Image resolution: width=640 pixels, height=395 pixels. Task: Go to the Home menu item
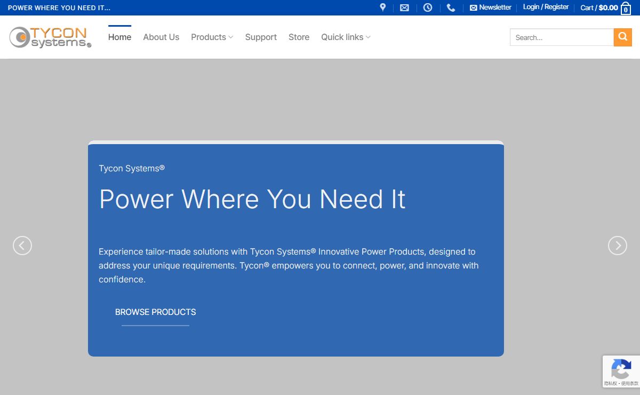pos(119,37)
